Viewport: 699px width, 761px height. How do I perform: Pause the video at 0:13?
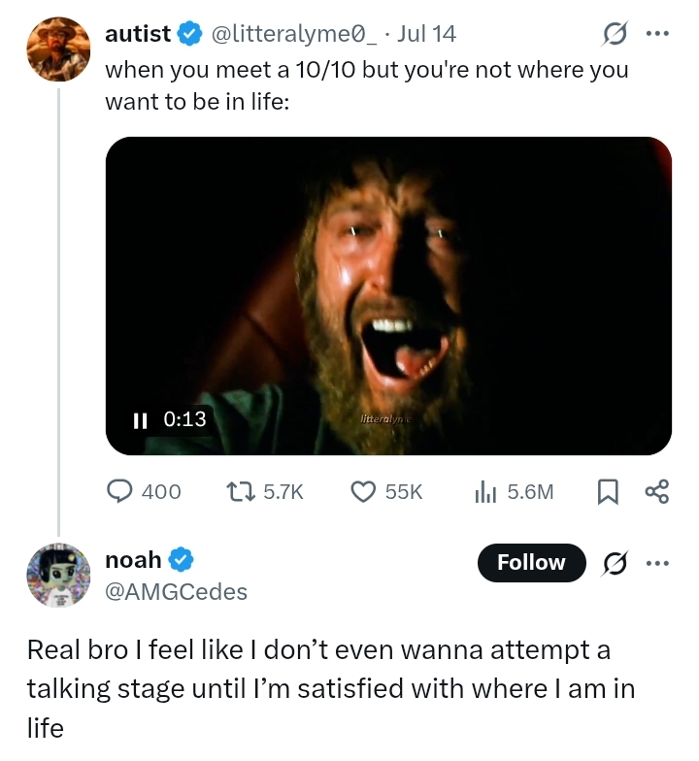click(x=140, y=420)
